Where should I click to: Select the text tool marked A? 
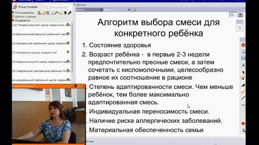click(x=243, y=85)
